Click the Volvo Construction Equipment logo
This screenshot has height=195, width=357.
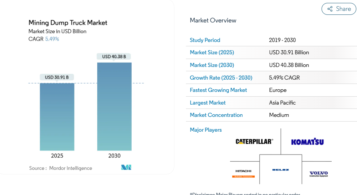319,174
